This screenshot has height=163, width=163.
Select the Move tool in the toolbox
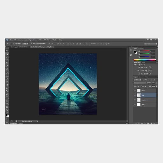pyautogui.click(x=7, y=51)
